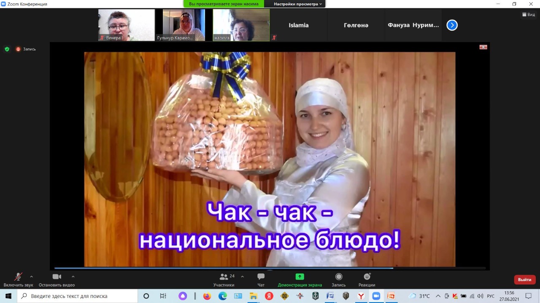Expand the video options arrow beside camera

point(73,276)
